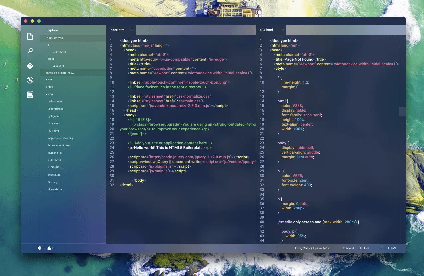Close the index.html tab

[x=133, y=30]
